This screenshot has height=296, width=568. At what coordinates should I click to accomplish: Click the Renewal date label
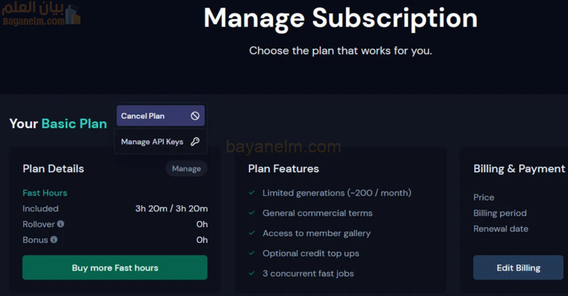pyautogui.click(x=500, y=228)
